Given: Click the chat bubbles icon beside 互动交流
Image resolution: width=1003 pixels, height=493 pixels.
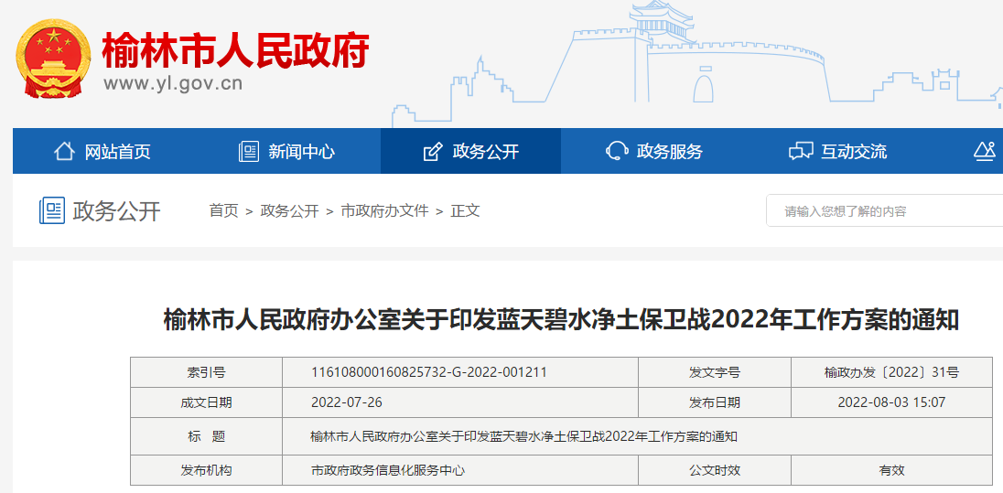Looking at the screenshot, I should click(801, 152).
